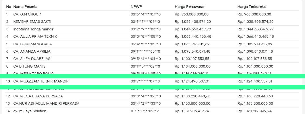This screenshot has height=114, width=305.
Task: Click the Harga Penawaran column header
Action: [x=190, y=6]
